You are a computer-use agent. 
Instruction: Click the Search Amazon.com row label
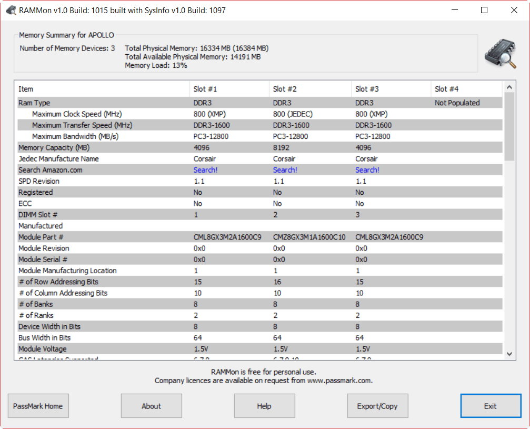pyautogui.click(x=51, y=169)
